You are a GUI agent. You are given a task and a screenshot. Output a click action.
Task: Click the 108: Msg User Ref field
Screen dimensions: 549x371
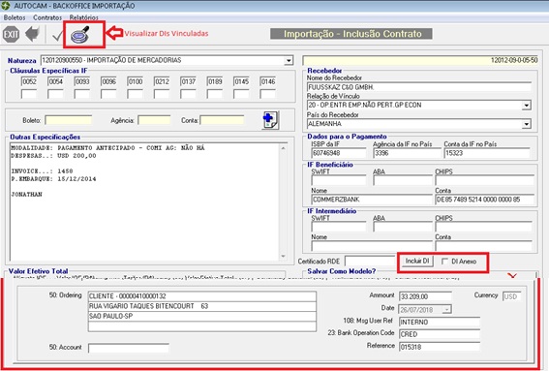tap(440, 322)
